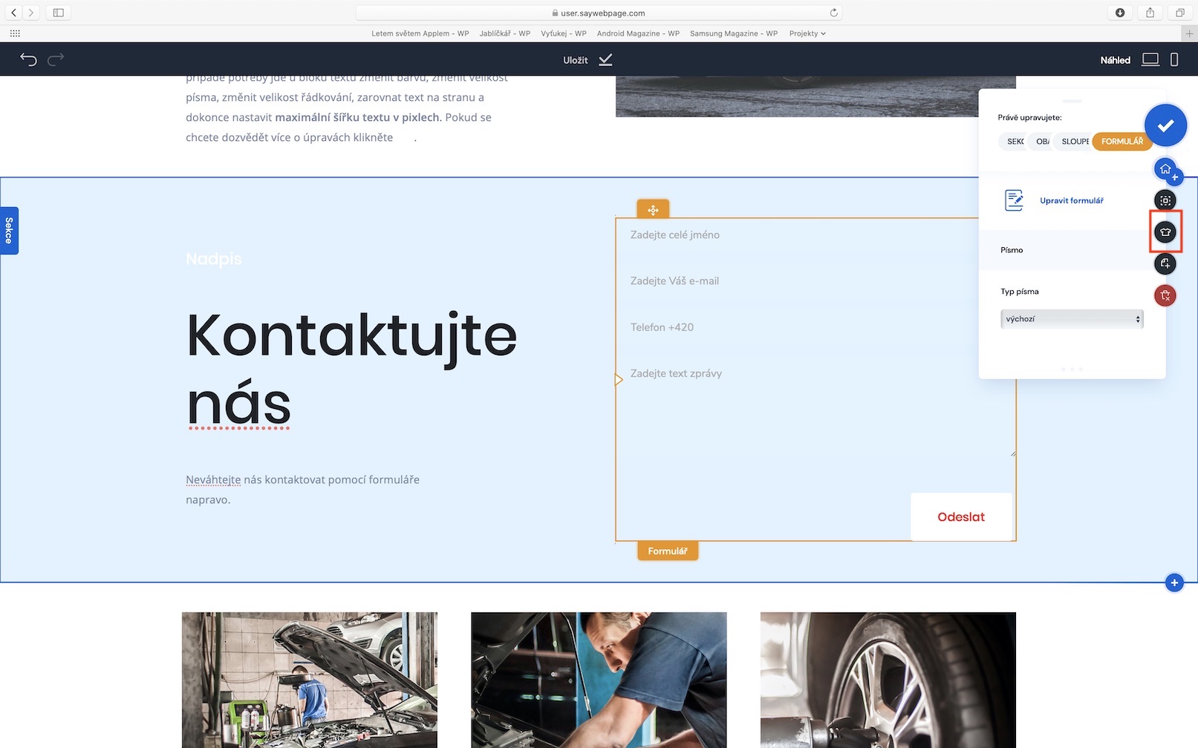Click the Sekce side tab
The width and height of the screenshot is (1198, 748).
point(9,231)
